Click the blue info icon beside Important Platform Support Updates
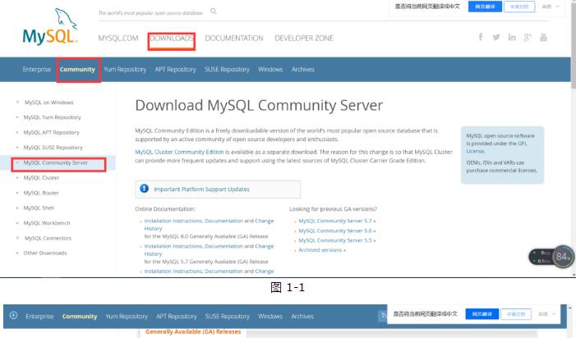This screenshot has width=576, height=338. [x=144, y=189]
